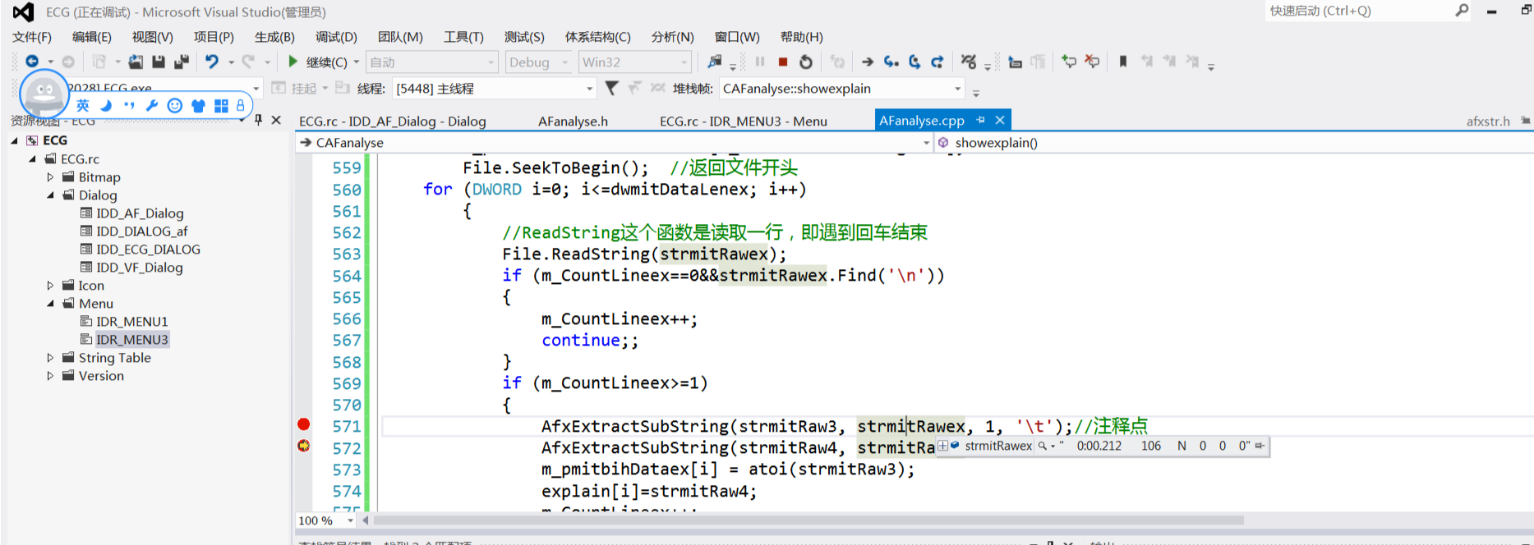Click the Open File folder icon

136,62
